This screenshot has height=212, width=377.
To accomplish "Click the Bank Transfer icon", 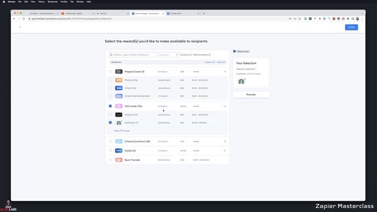I will tap(119, 160).
